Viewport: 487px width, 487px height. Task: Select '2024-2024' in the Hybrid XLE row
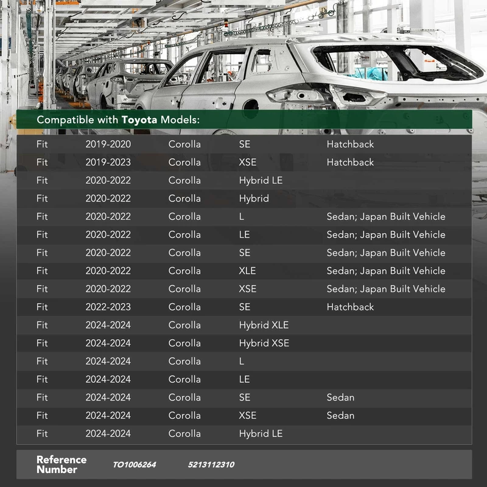108,325
